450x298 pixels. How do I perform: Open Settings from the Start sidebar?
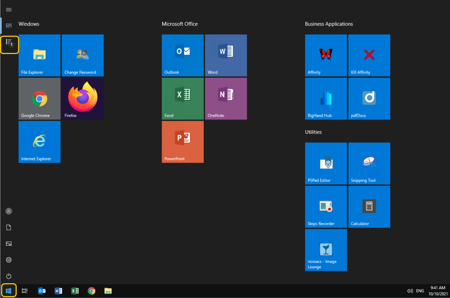point(9,260)
